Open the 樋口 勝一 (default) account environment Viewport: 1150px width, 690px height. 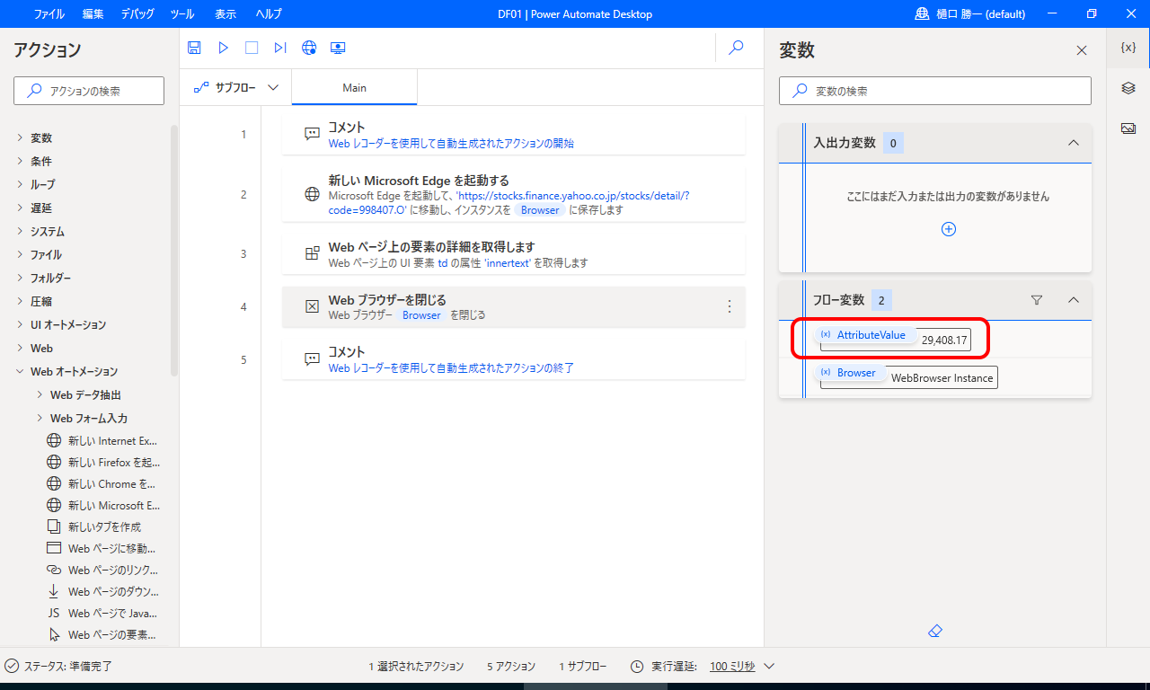[x=969, y=13]
